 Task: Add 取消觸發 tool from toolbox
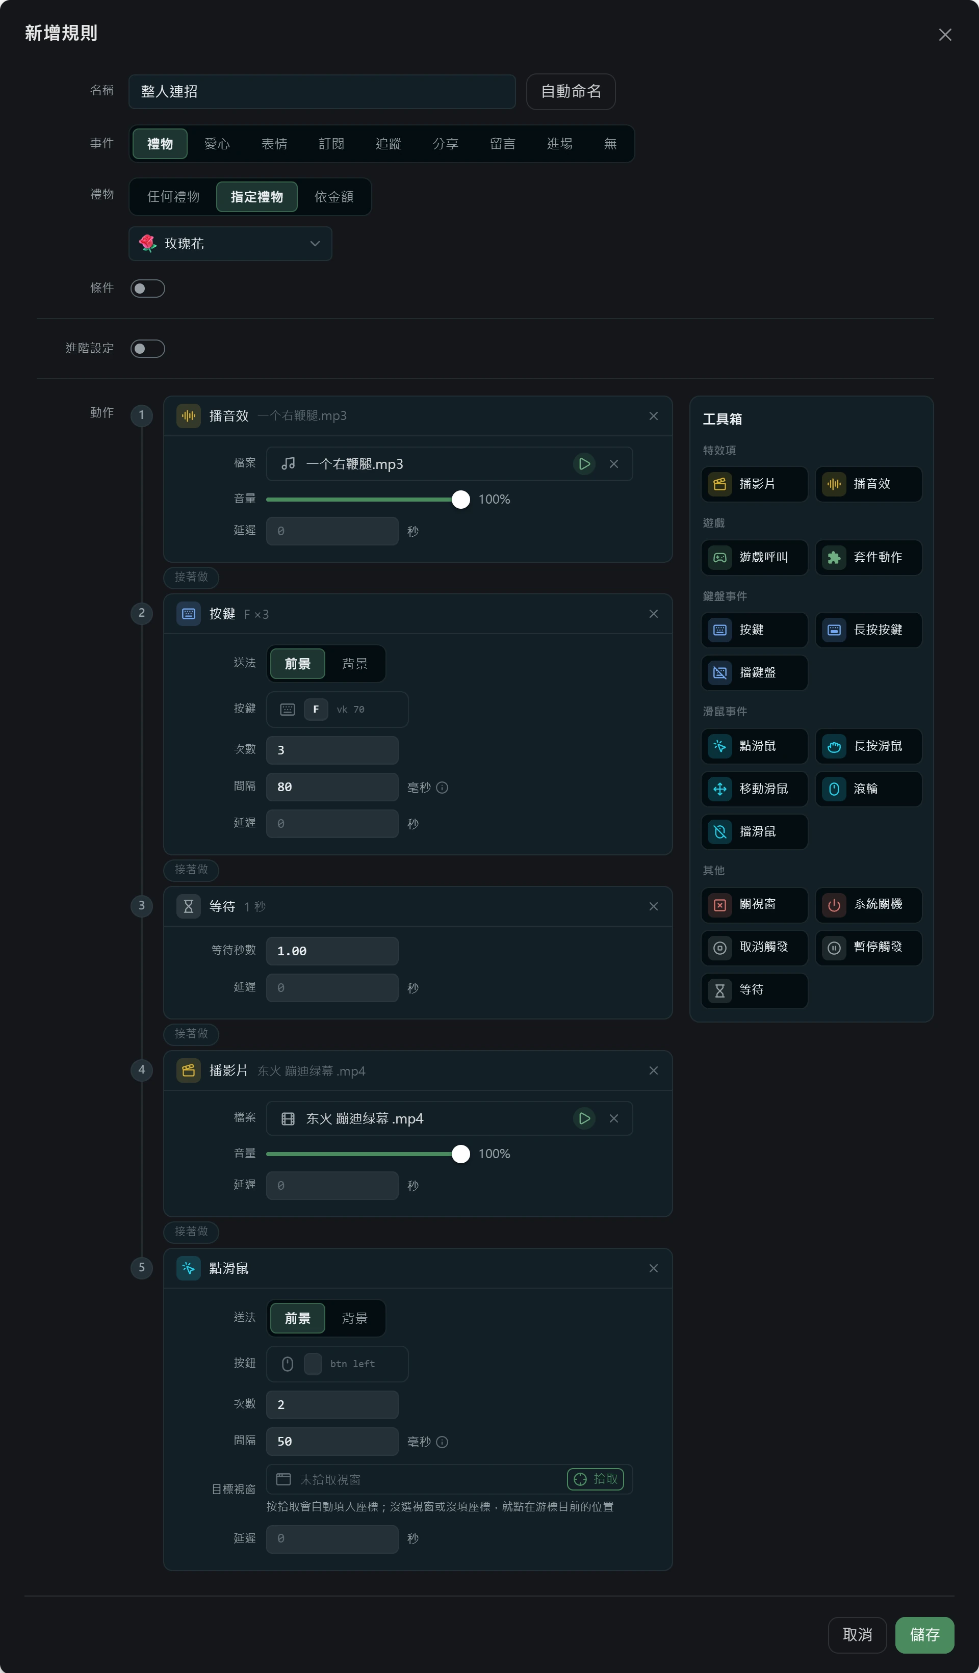pos(754,947)
